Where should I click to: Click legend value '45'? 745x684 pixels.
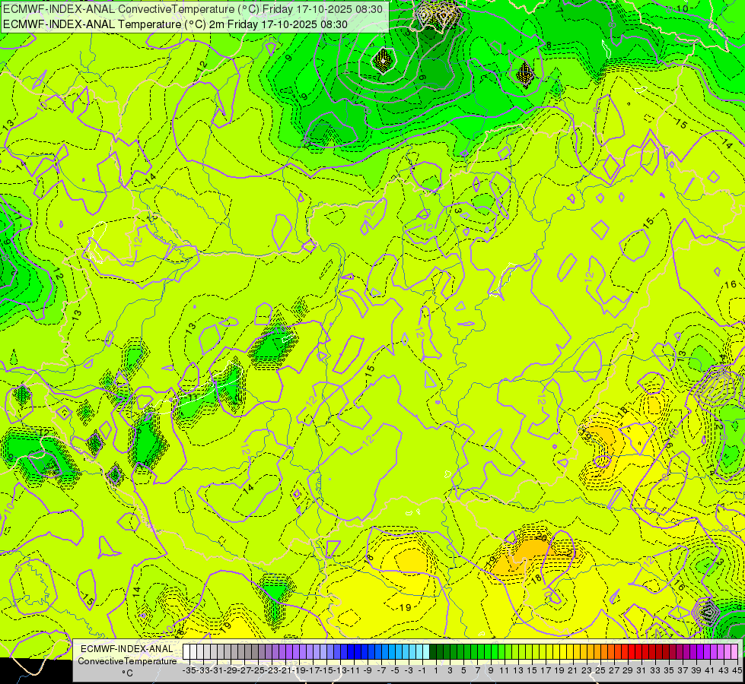click(x=737, y=671)
